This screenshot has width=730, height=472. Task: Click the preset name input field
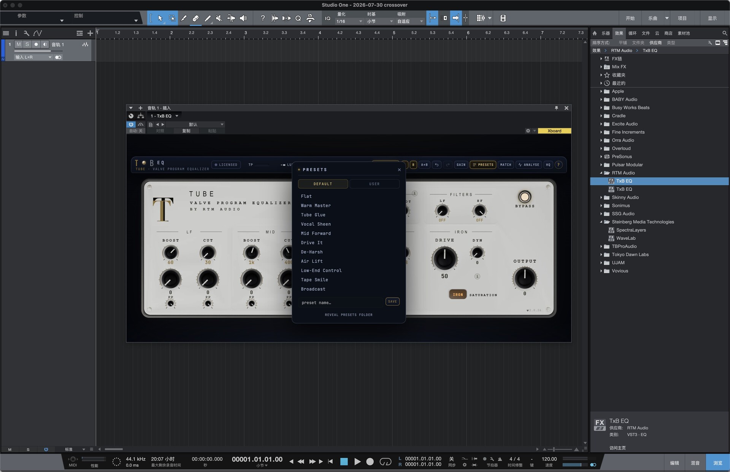point(341,303)
